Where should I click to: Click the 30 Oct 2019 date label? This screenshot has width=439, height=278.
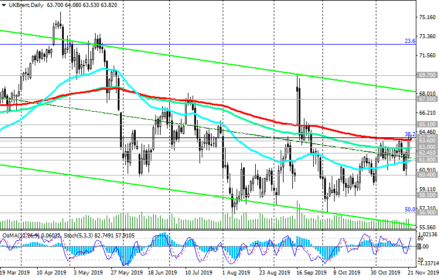(385, 272)
